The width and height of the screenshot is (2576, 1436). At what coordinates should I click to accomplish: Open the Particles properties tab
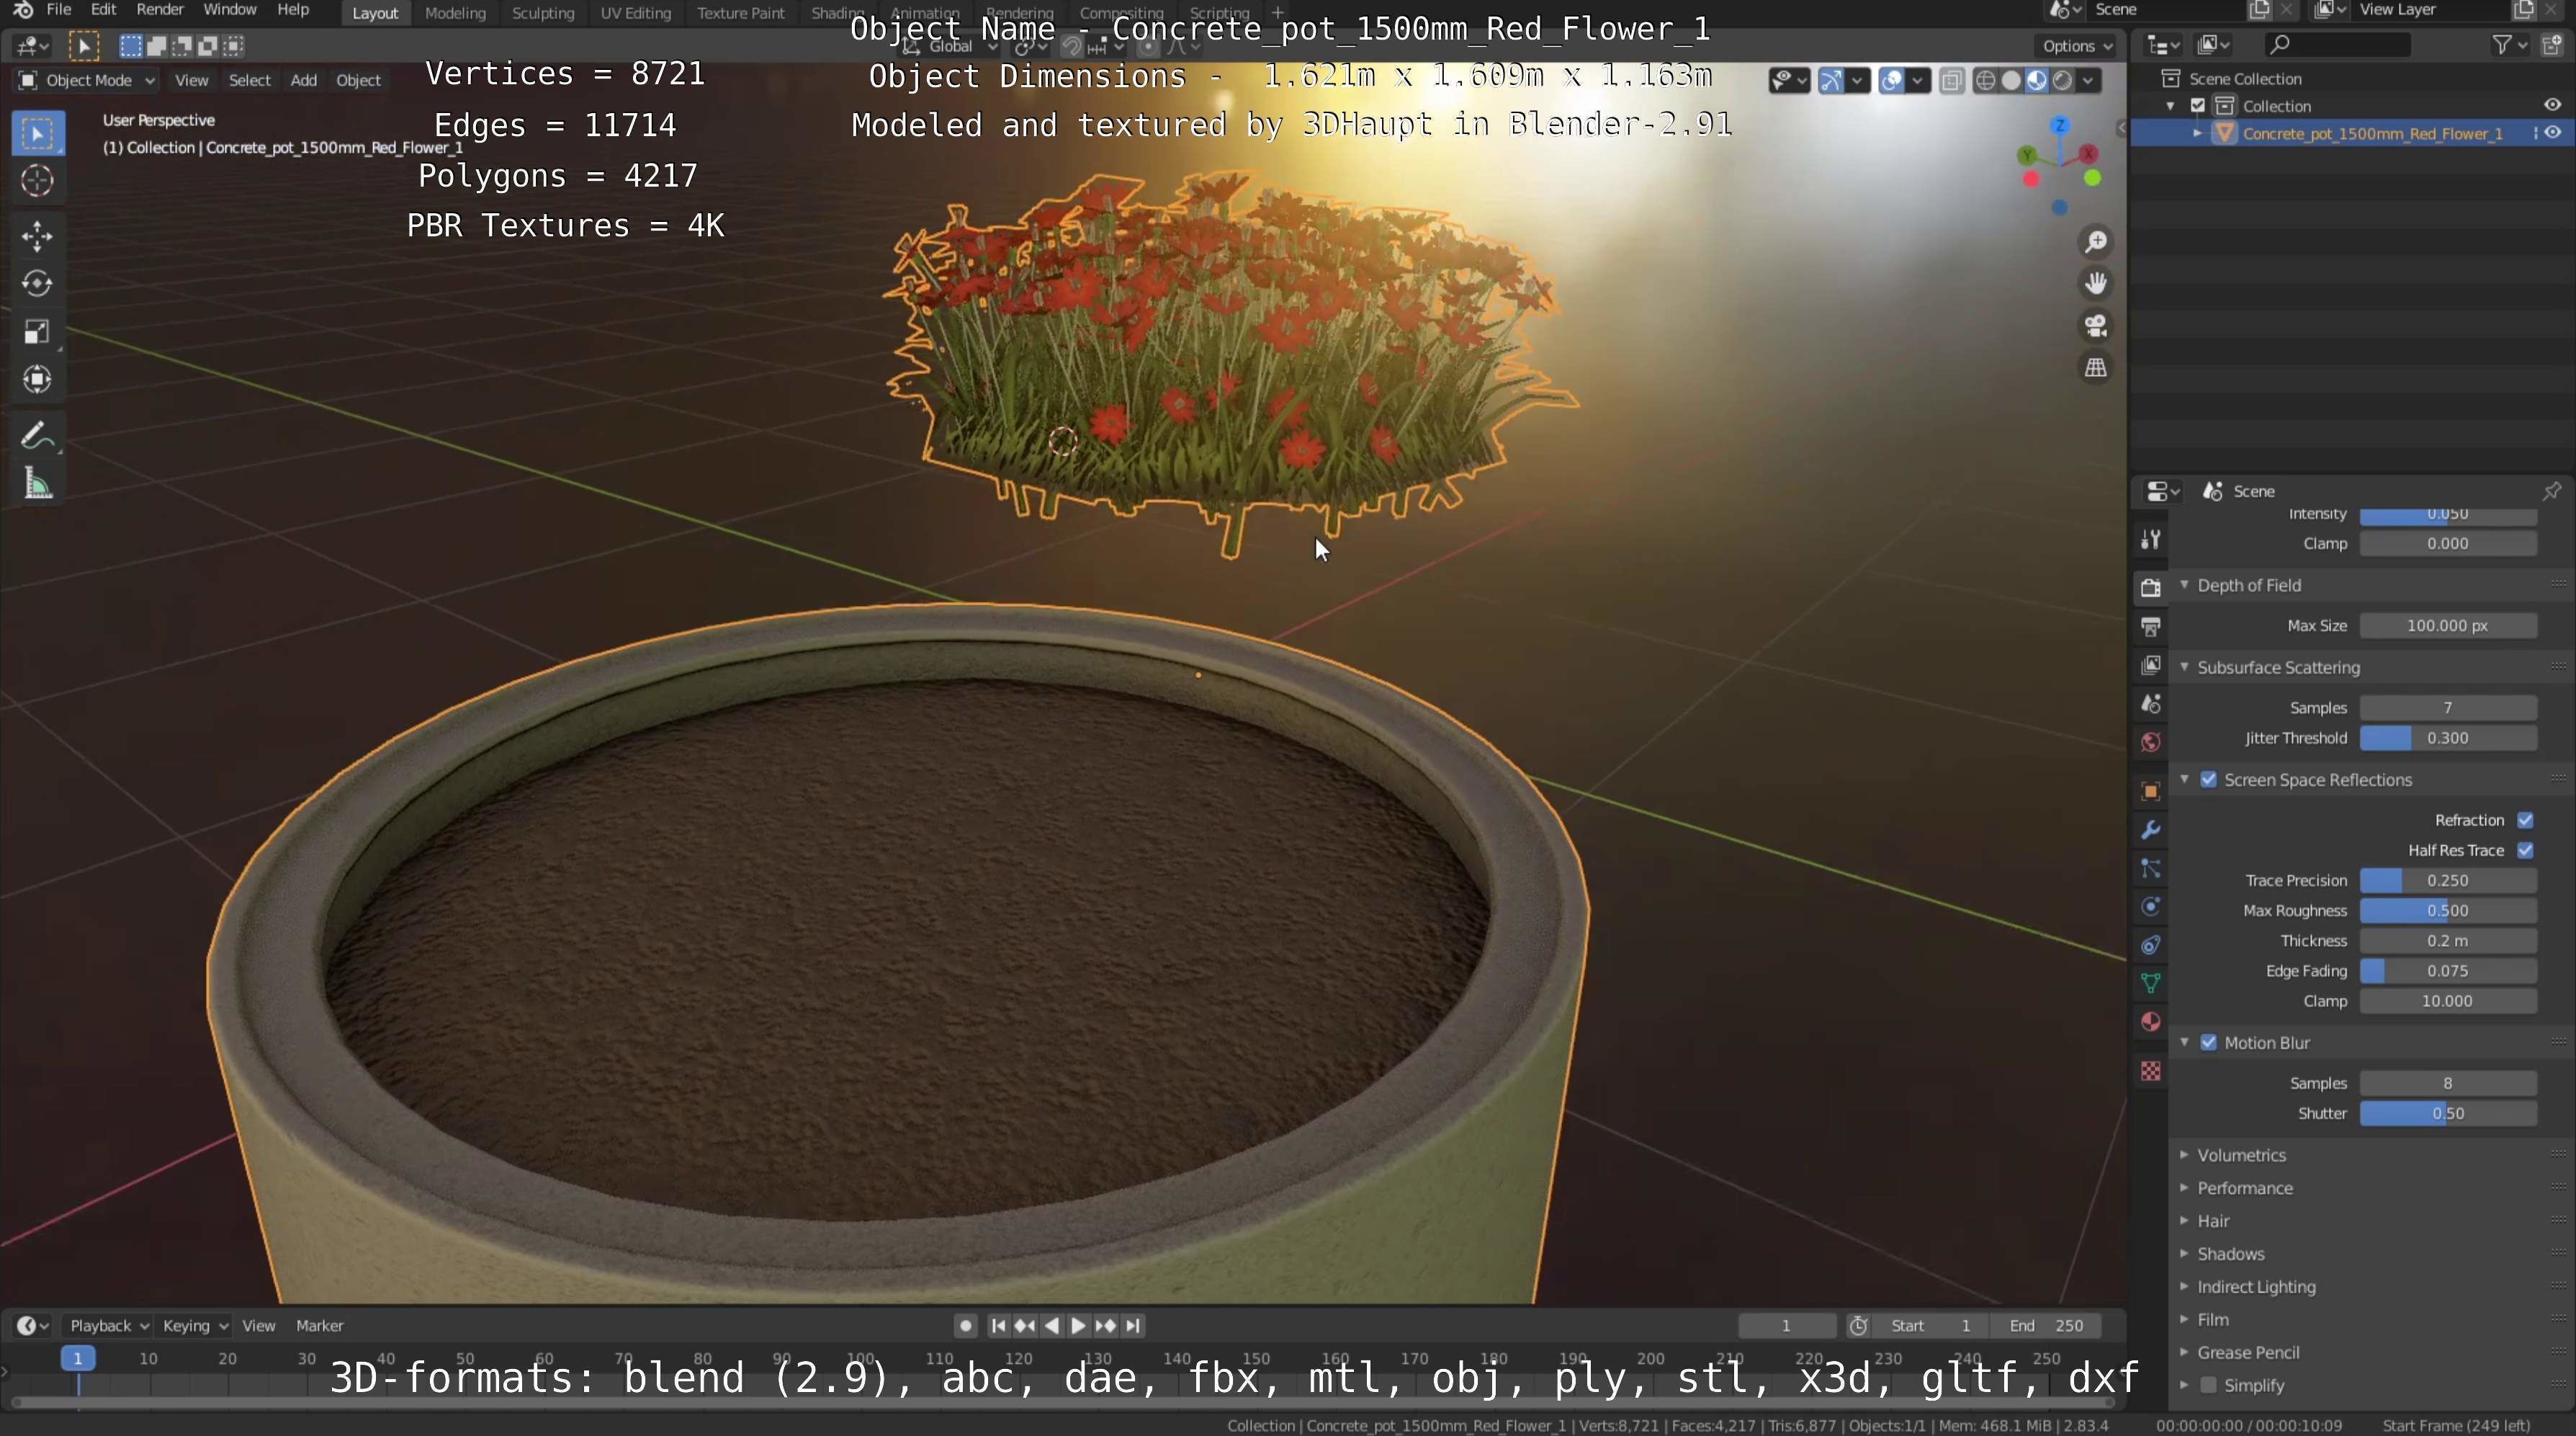tap(2150, 869)
